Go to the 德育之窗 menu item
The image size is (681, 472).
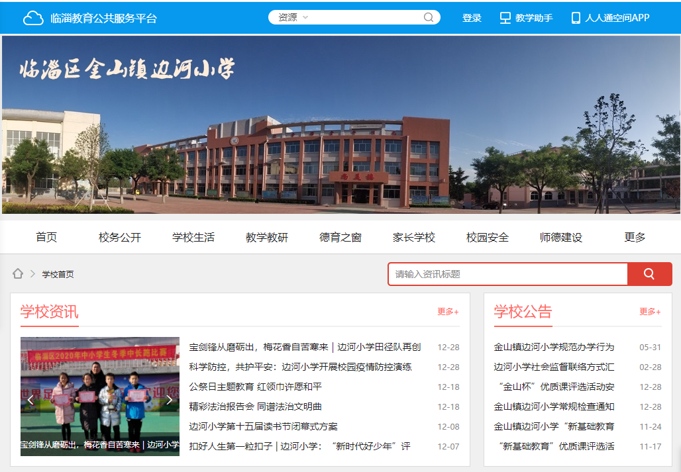[340, 237]
